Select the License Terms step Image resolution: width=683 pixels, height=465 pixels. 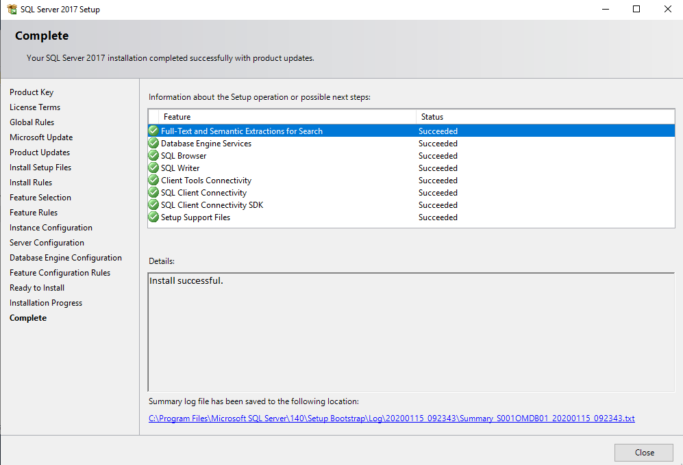(x=35, y=107)
